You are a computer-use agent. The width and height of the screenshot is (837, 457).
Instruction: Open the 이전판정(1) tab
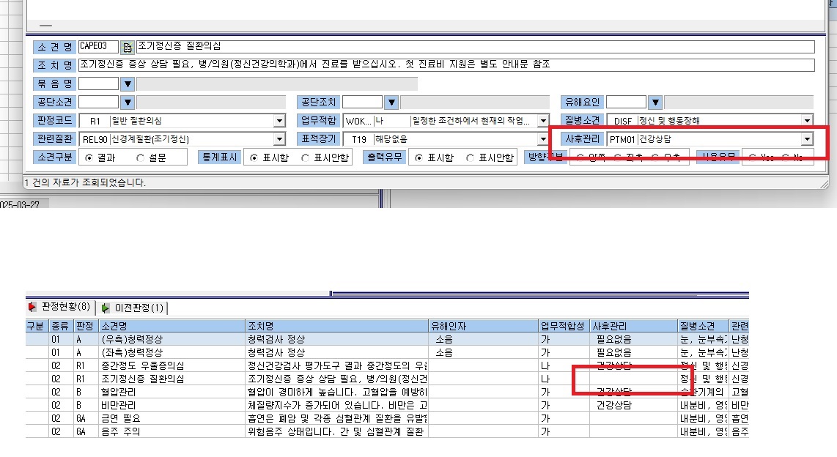coord(133,308)
